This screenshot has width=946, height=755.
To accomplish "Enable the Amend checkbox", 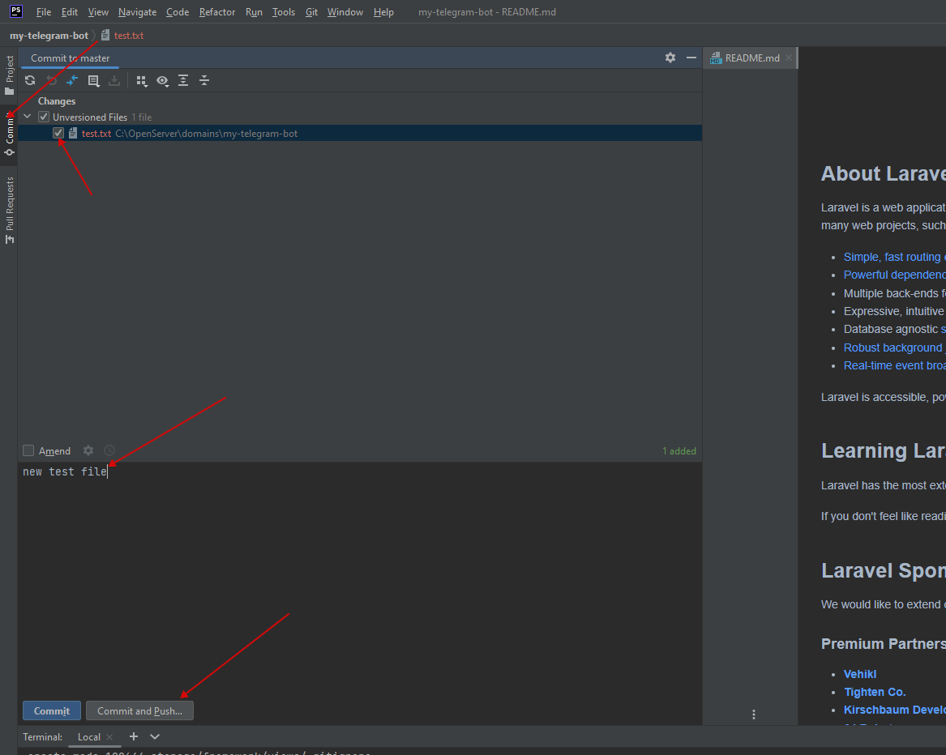I will pos(28,450).
